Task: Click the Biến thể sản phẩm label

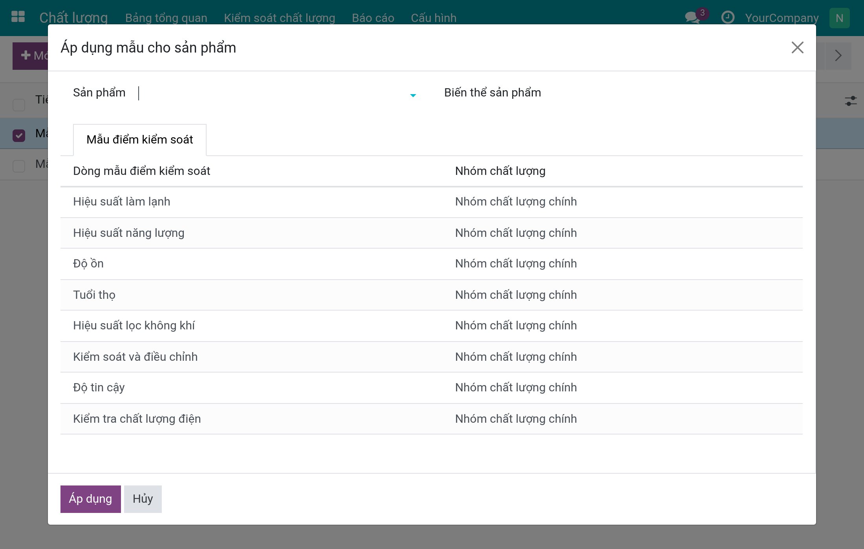Action: (492, 93)
